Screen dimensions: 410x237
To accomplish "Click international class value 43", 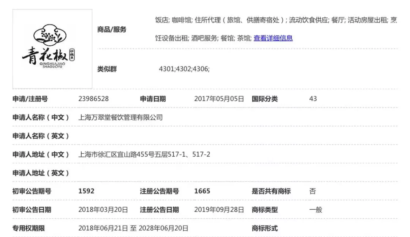I will [313, 99].
